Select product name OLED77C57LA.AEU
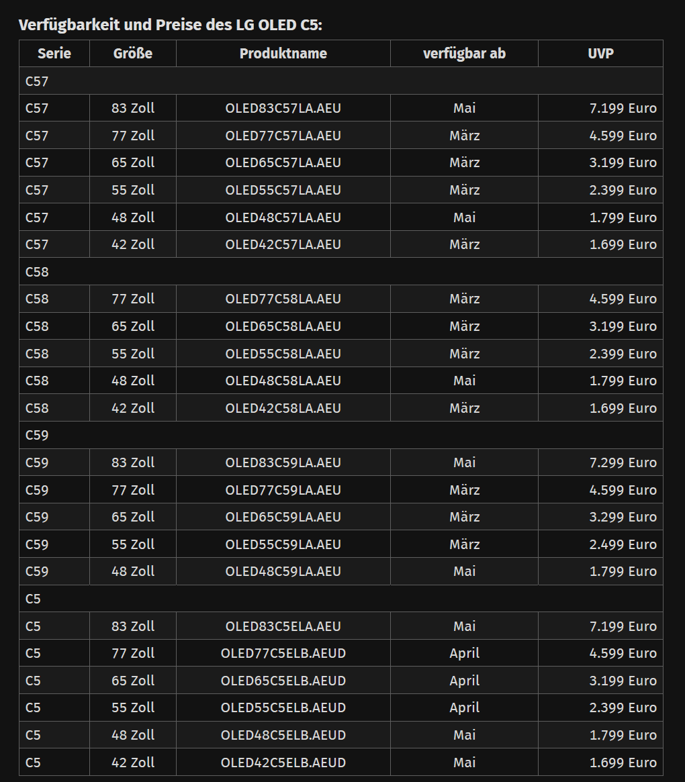Image resolution: width=685 pixels, height=782 pixels. pos(283,136)
